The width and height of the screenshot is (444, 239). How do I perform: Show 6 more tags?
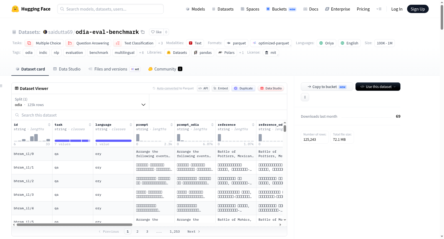click(142, 52)
